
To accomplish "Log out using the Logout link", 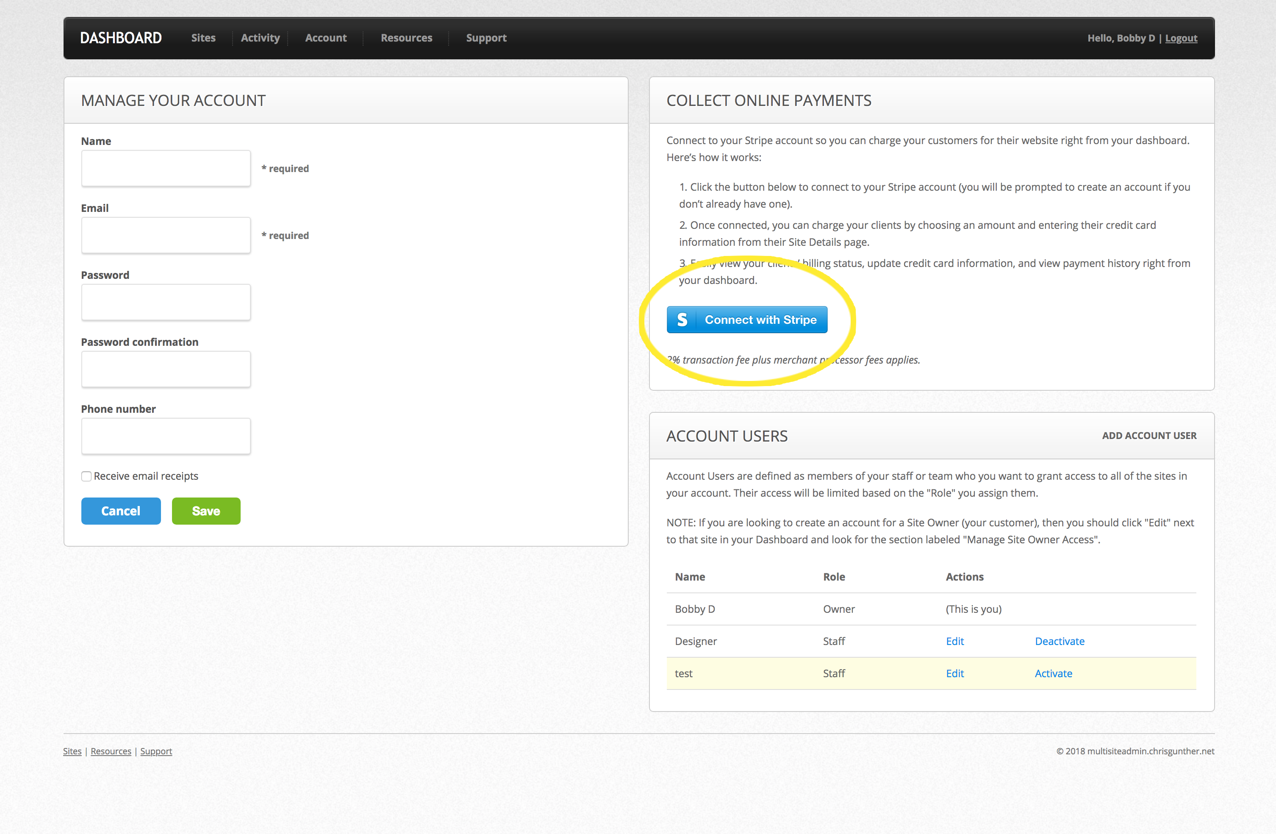I will tap(1181, 38).
